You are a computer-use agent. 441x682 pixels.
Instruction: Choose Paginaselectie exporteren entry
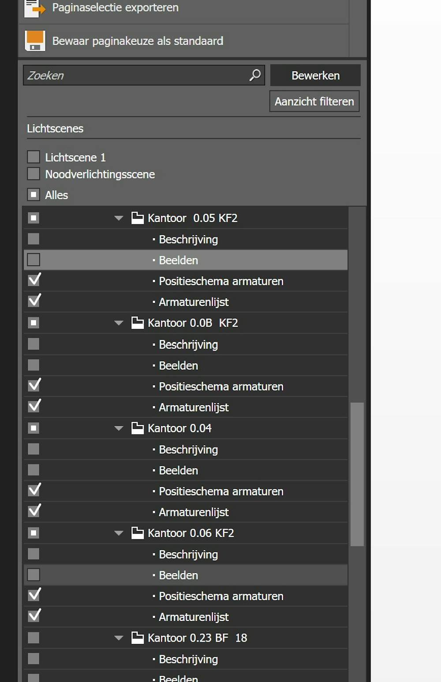[x=115, y=8]
